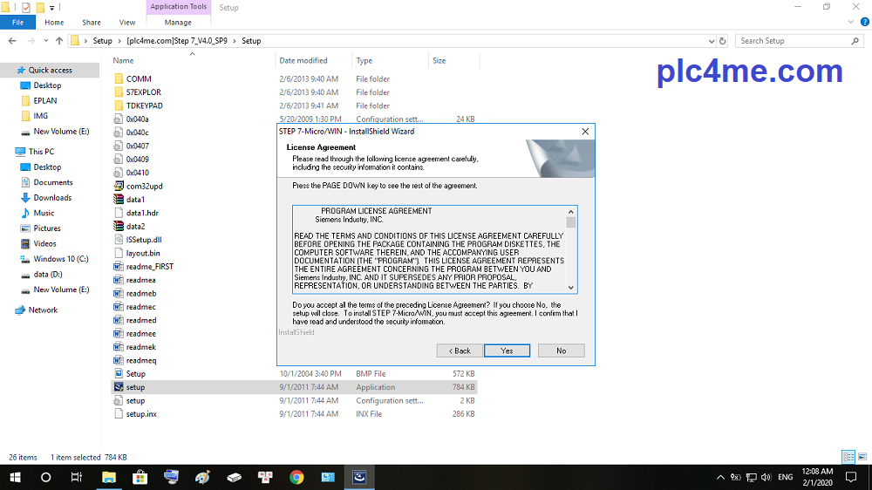The width and height of the screenshot is (872, 490).
Task: Click Yes to accept the license agreement
Action: pyautogui.click(x=507, y=350)
